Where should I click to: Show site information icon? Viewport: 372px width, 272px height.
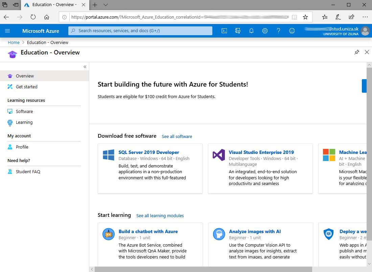click(64, 17)
